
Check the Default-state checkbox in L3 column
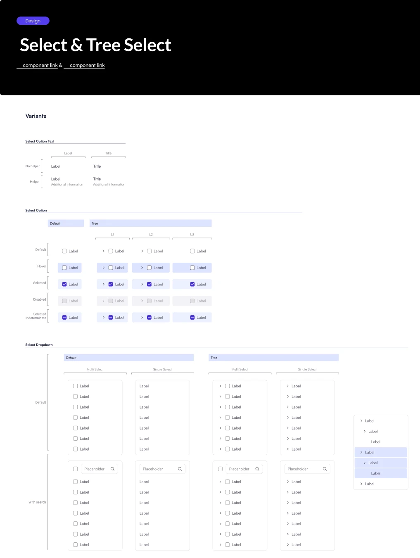[x=192, y=251]
